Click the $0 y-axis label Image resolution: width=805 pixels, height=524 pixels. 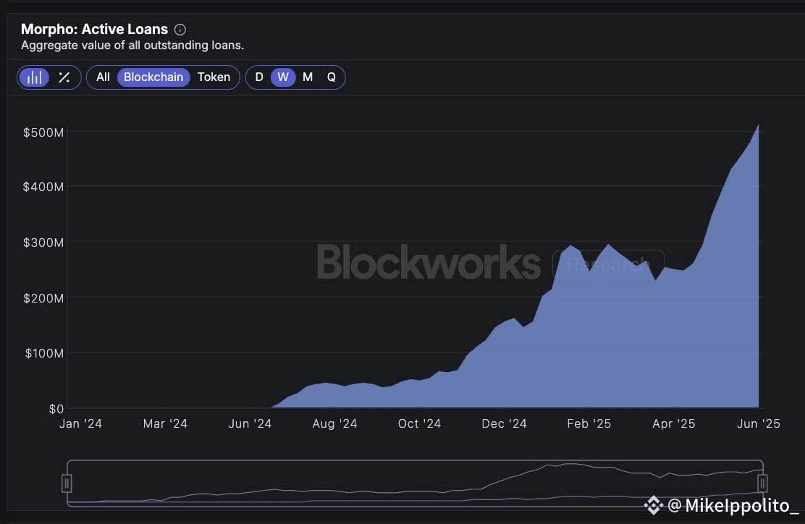click(56, 409)
